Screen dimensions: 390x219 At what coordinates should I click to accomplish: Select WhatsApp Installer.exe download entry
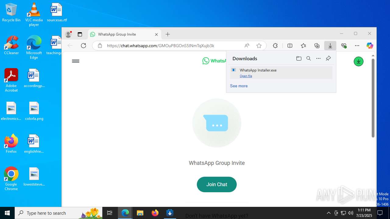[281, 73]
